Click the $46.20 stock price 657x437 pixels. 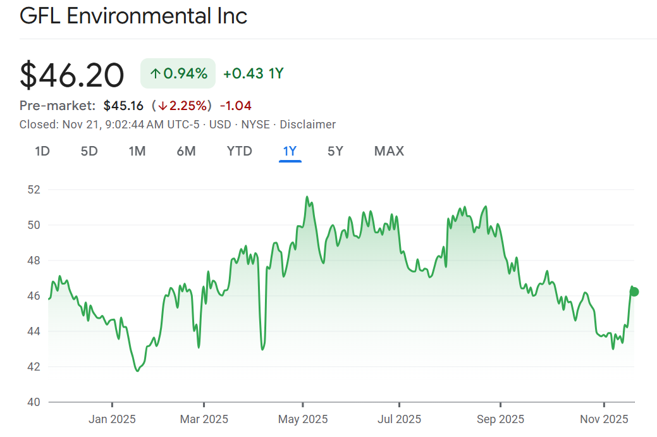(72, 75)
